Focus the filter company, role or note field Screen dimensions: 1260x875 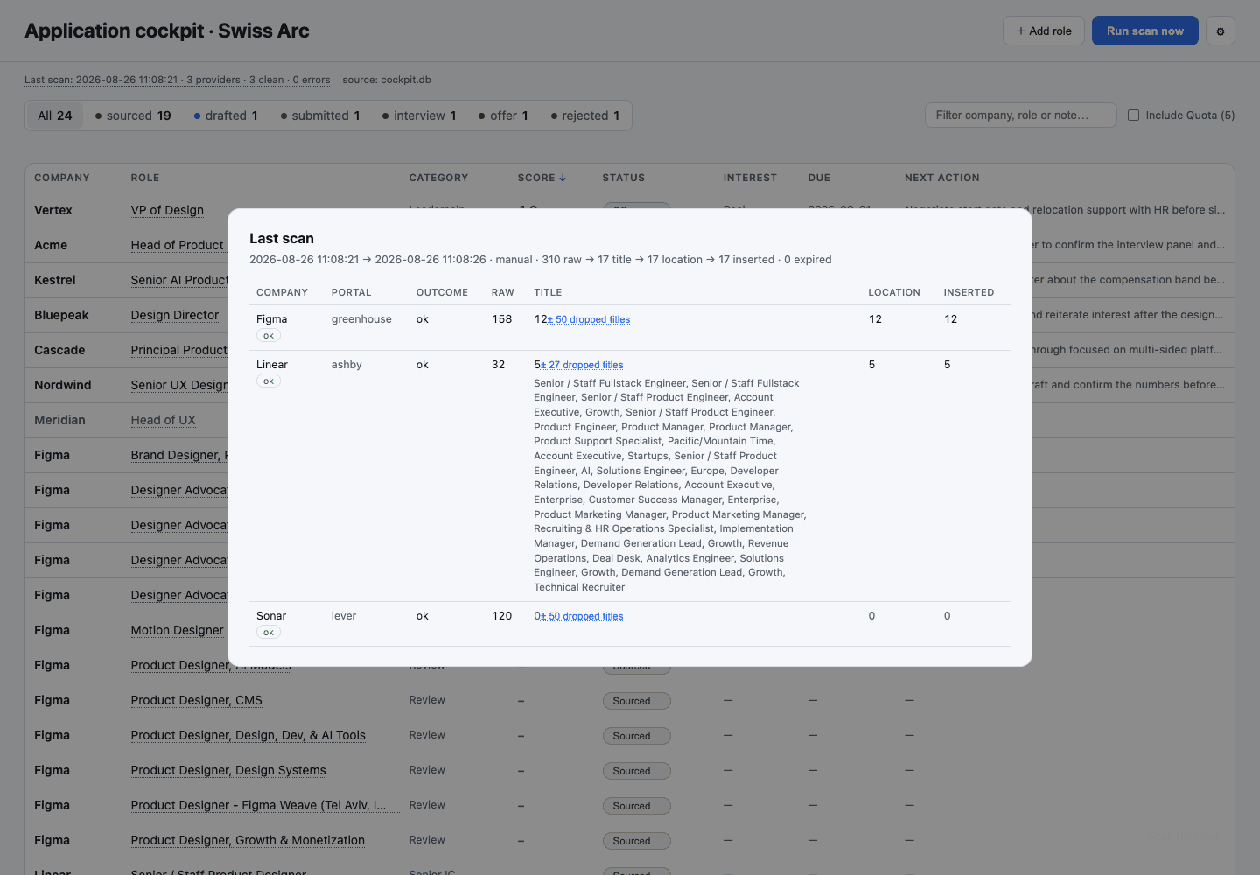(x=1021, y=115)
